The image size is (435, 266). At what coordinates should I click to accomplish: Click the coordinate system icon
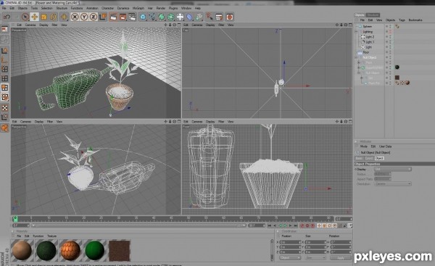coord(103,17)
